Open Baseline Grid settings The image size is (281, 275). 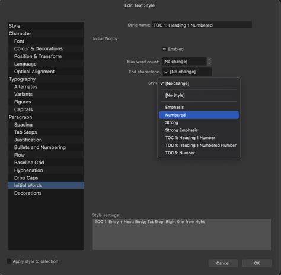coord(46,163)
